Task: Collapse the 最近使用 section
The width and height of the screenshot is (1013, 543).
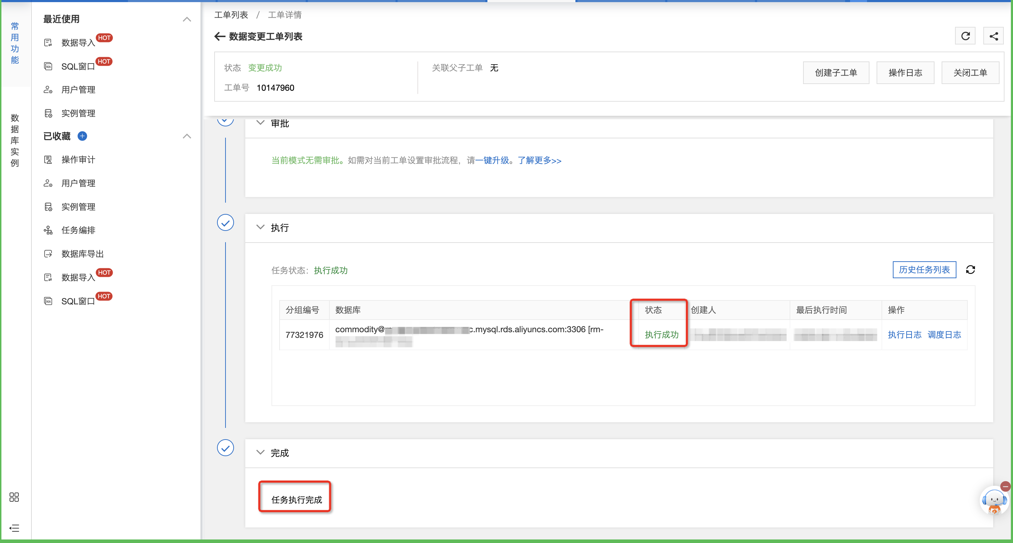Action: [x=187, y=19]
